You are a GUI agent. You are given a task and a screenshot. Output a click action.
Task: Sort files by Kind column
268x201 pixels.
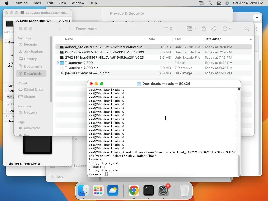click(178, 39)
